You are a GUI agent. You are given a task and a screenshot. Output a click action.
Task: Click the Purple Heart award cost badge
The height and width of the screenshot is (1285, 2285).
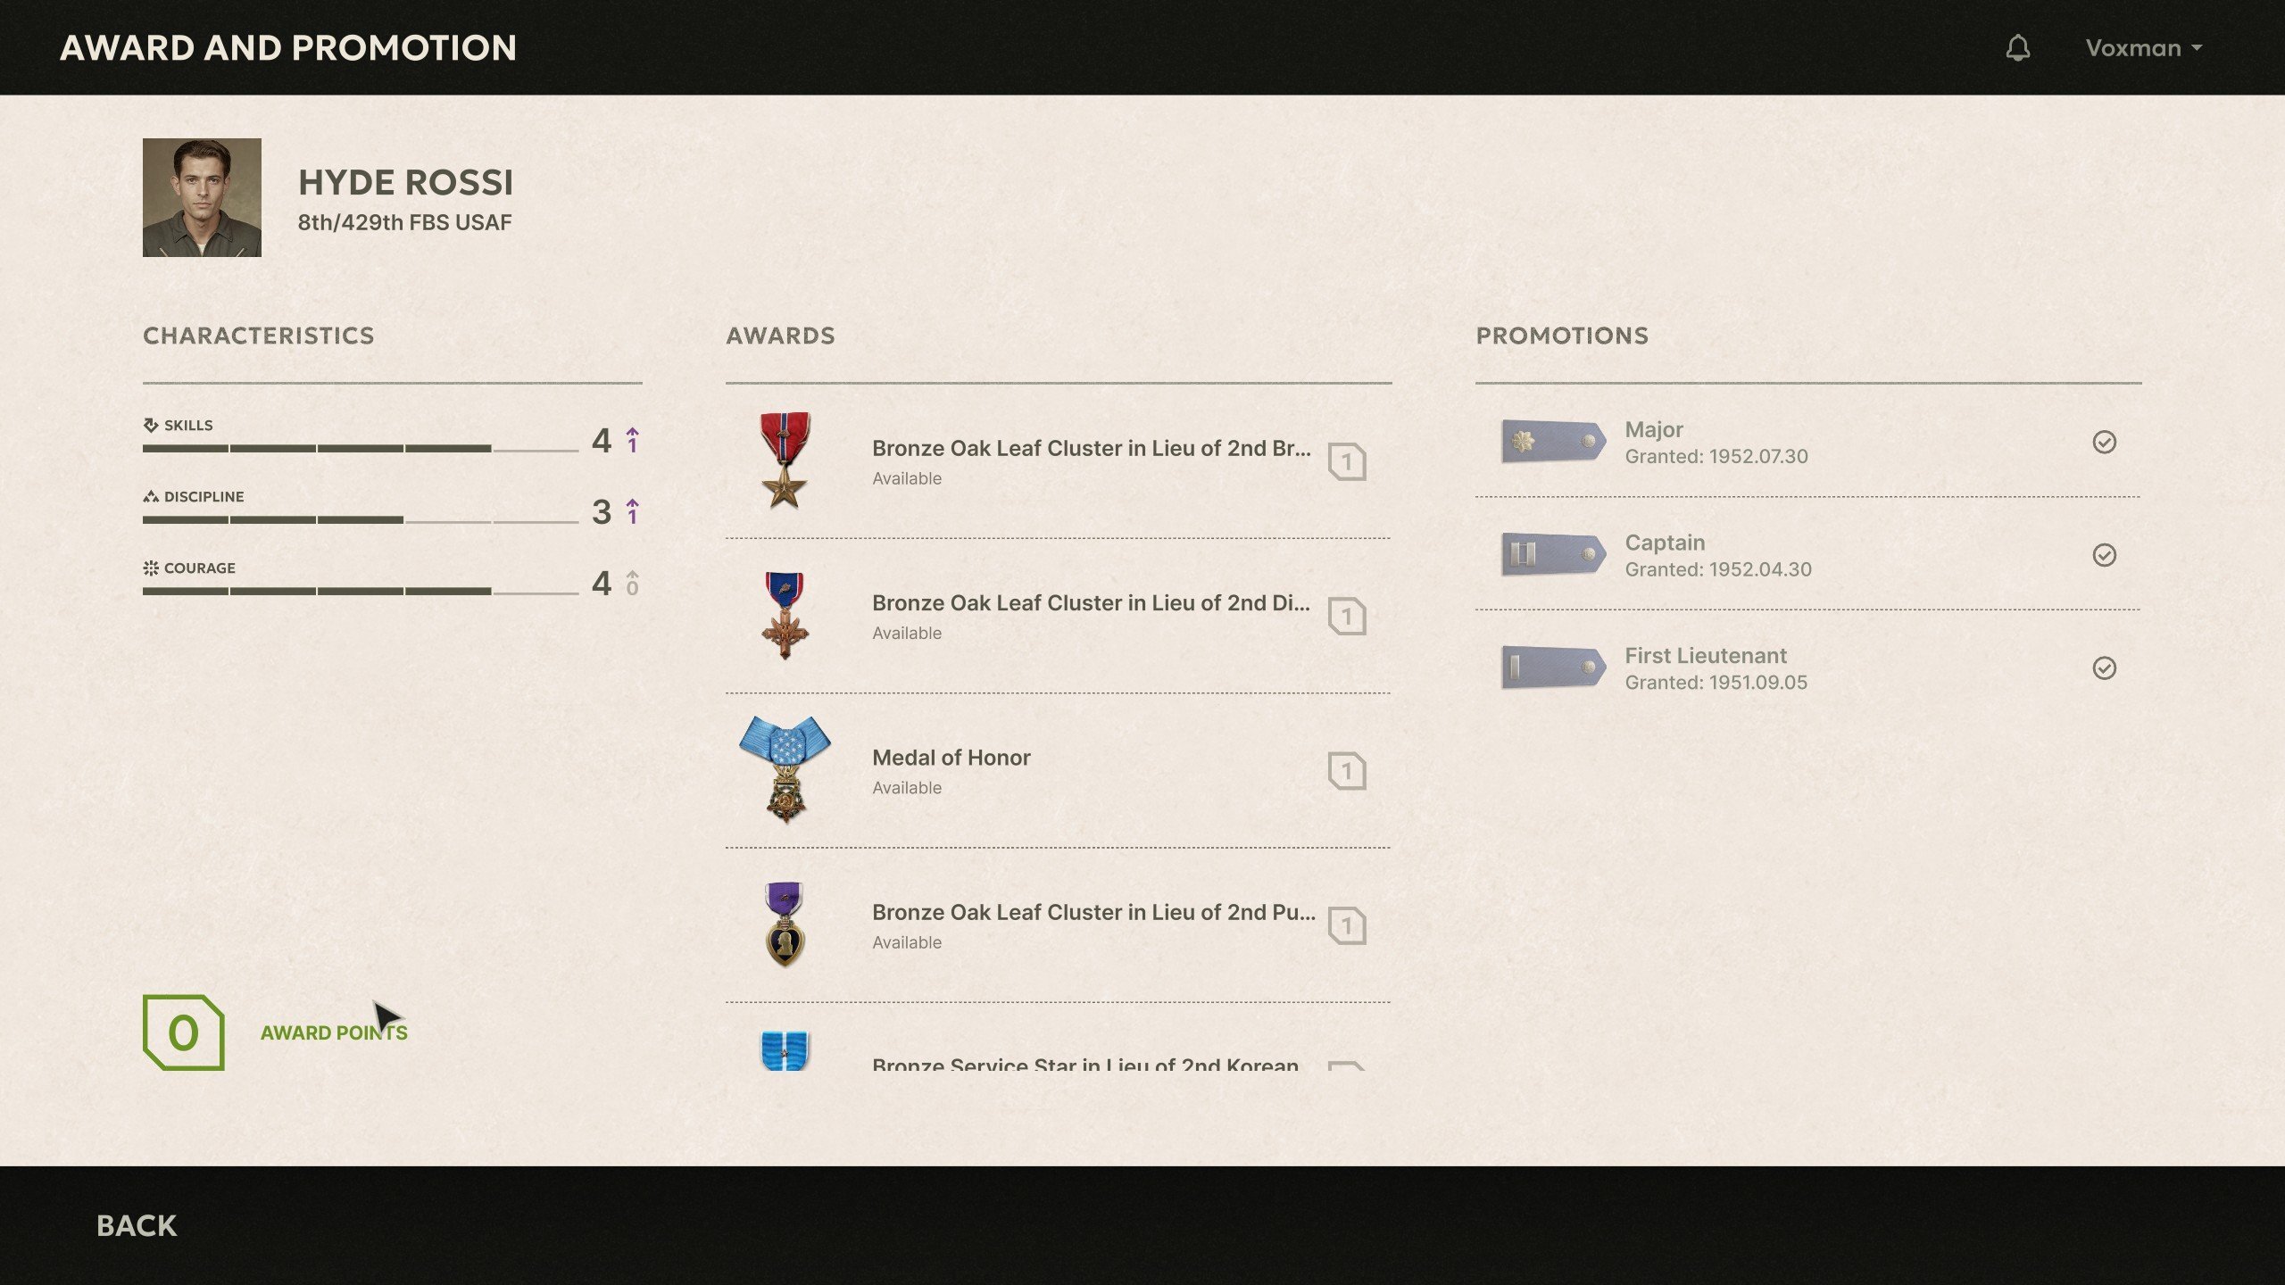point(1347,925)
